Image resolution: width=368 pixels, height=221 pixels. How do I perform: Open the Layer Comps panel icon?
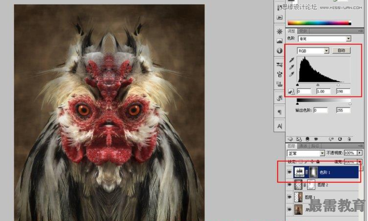[x=279, y=98]
